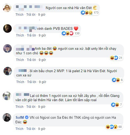Open SofM's profile picture

7,117
